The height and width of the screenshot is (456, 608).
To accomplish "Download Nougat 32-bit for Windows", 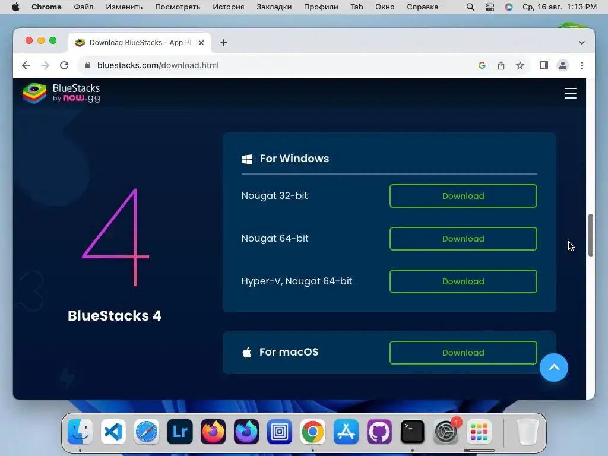I will tap(463, 196).
